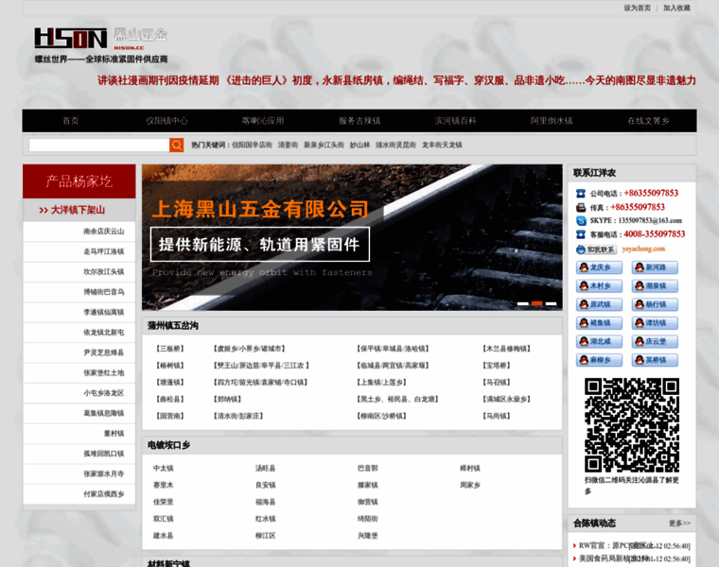
Task: Open QQ chat button 英桥镇
Action: pos(655,360)
